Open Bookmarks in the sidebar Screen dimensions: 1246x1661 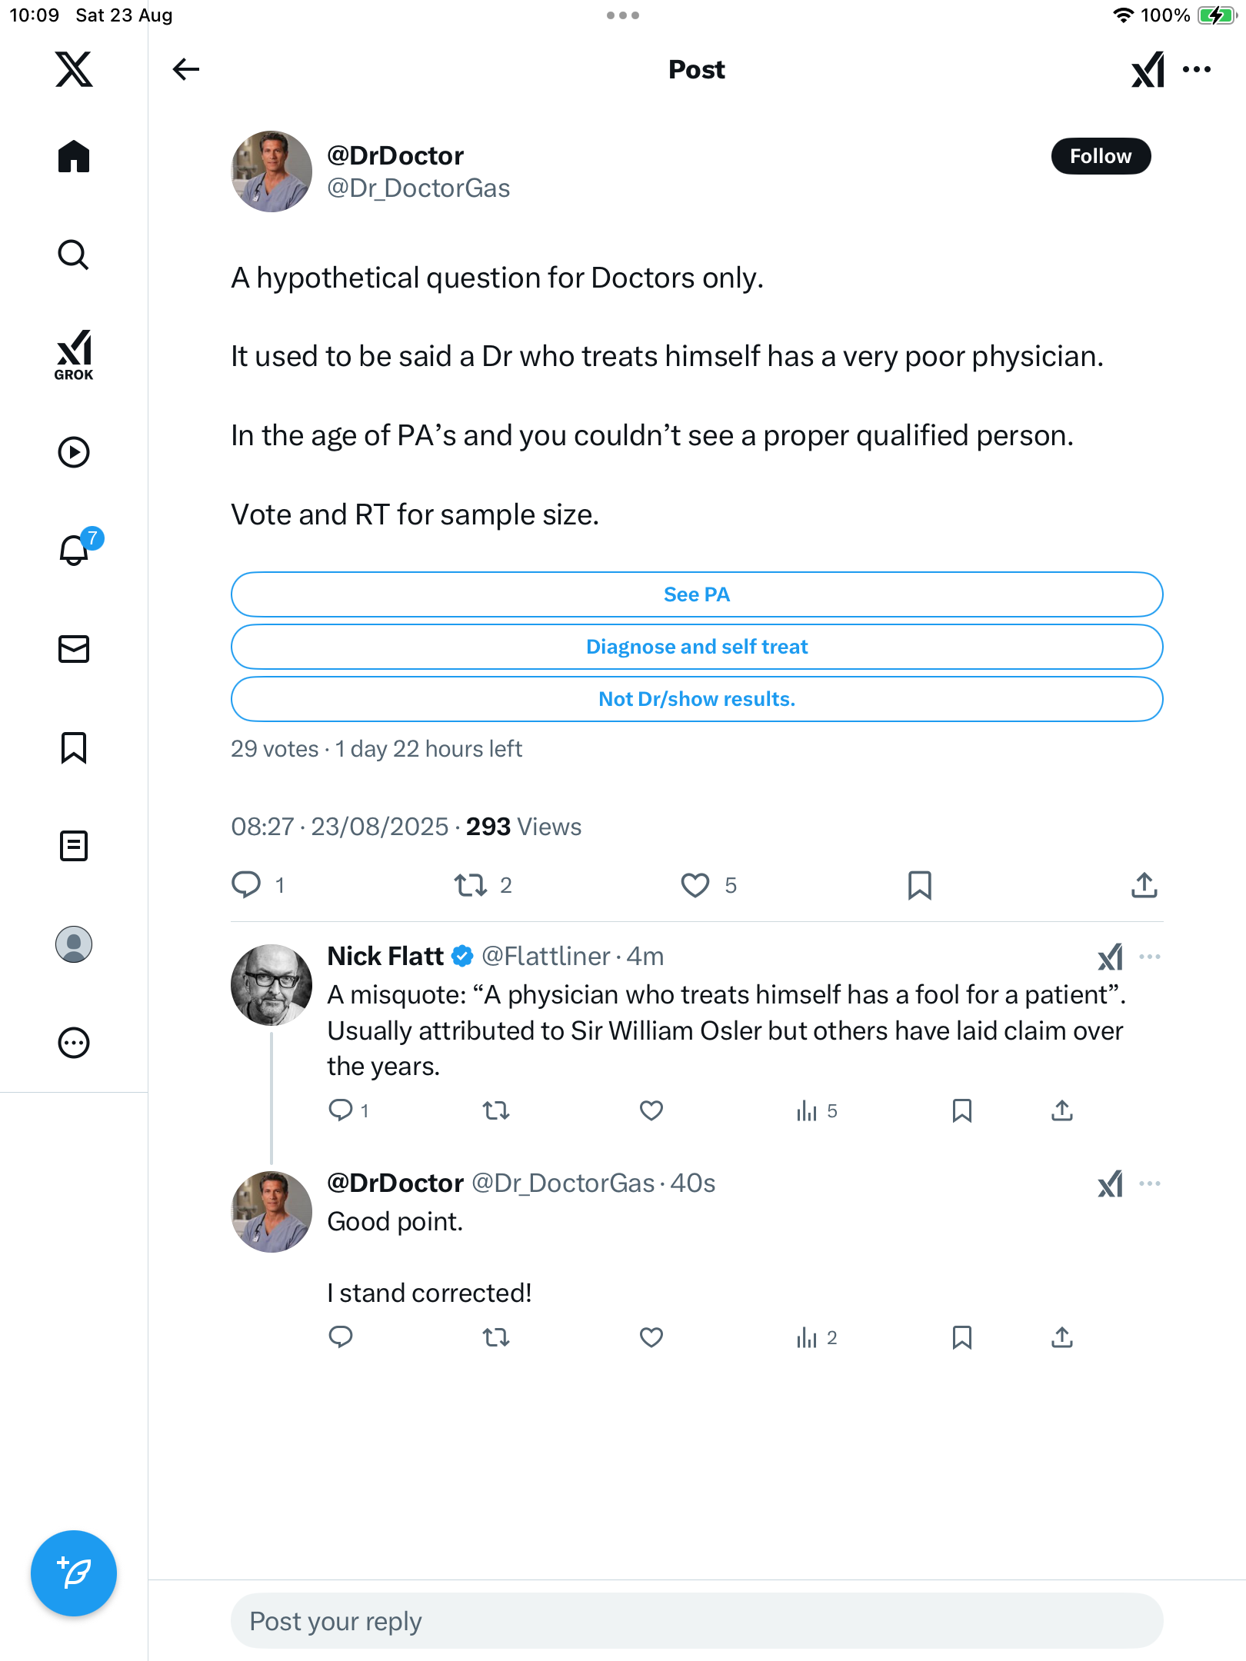pos(74,747)
